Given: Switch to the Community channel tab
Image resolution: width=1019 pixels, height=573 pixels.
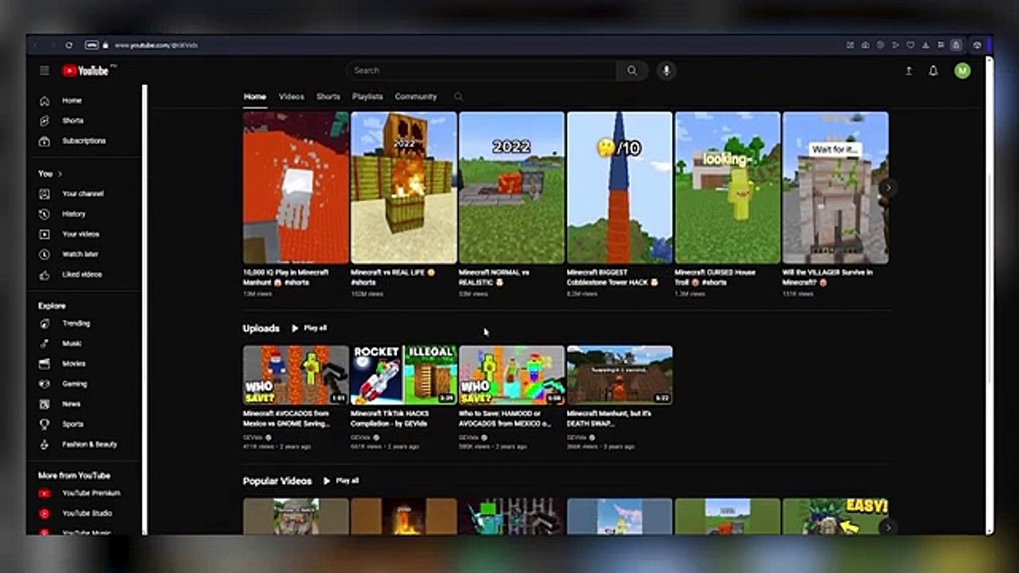Looking at the screenshot, I should tap(416, 97).
